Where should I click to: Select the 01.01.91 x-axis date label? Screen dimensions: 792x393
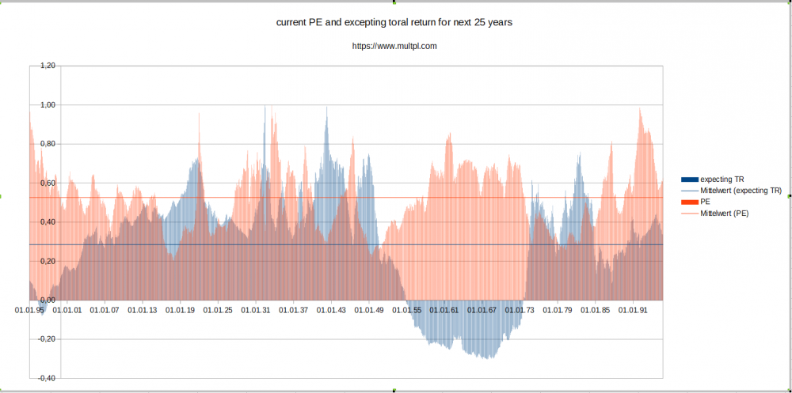[633, 310]
